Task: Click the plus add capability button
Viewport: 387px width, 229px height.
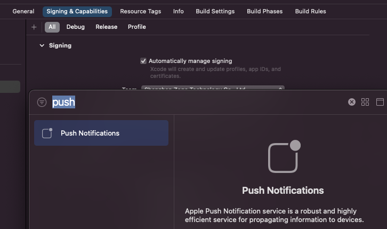Action: 34,27
